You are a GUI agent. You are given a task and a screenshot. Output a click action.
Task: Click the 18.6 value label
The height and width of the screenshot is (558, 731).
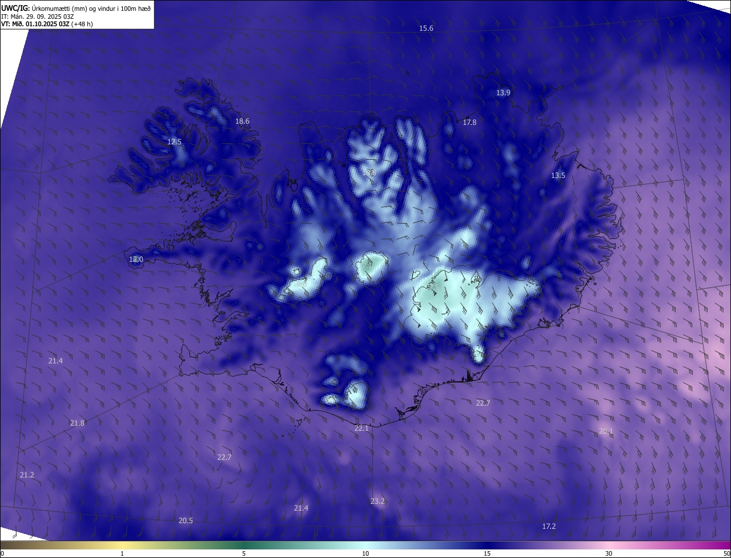242,121
